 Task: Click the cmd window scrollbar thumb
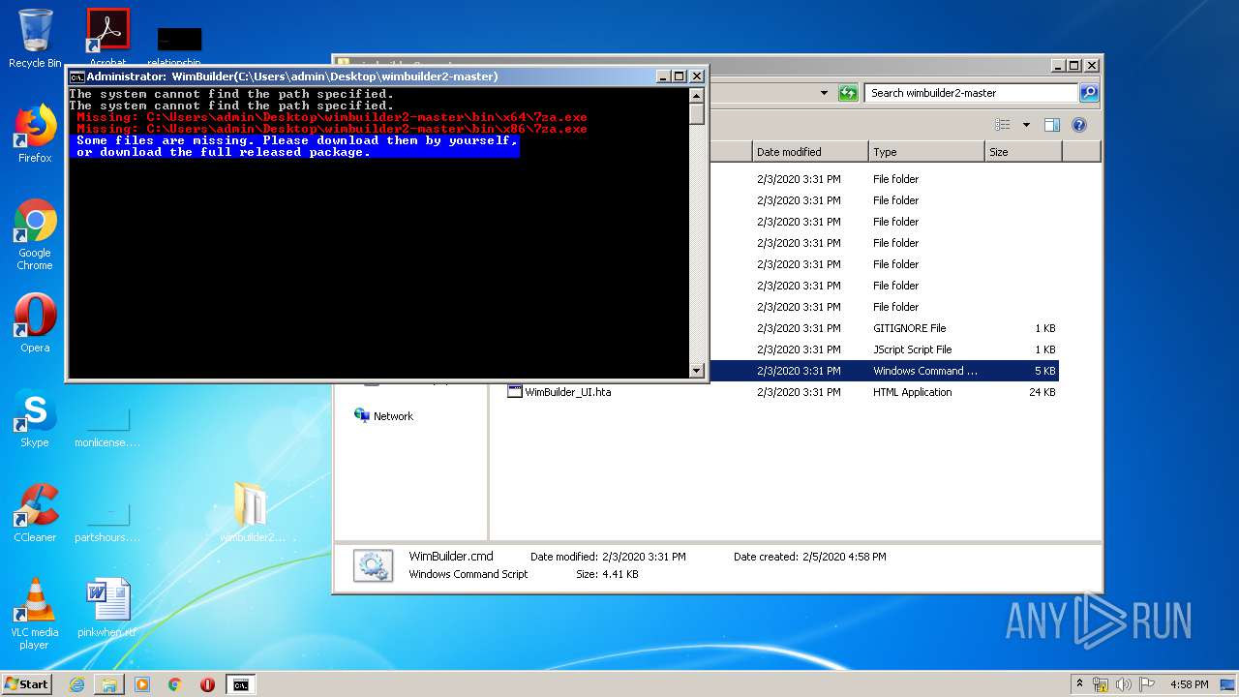(696, 113)
